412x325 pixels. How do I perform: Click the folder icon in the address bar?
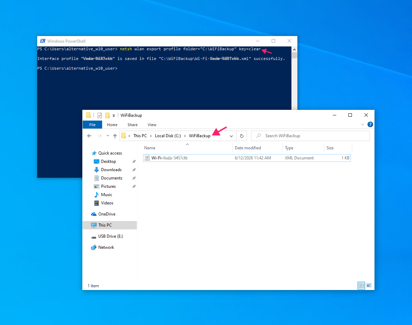pos(123,136)
